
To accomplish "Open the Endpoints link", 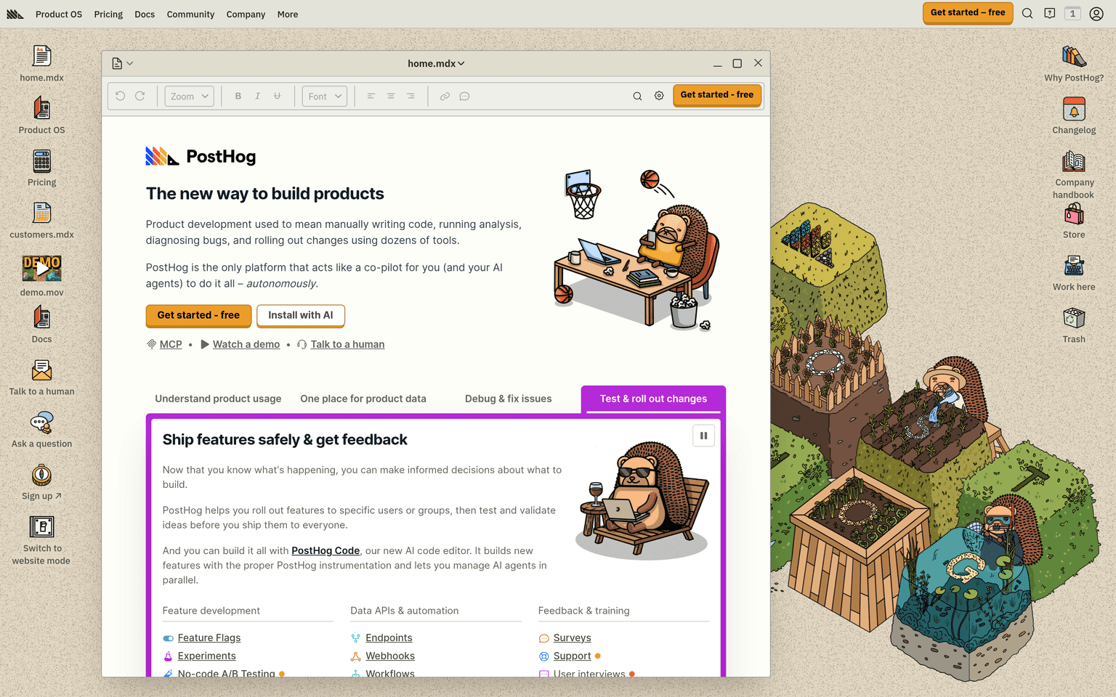I will [389, 637].
